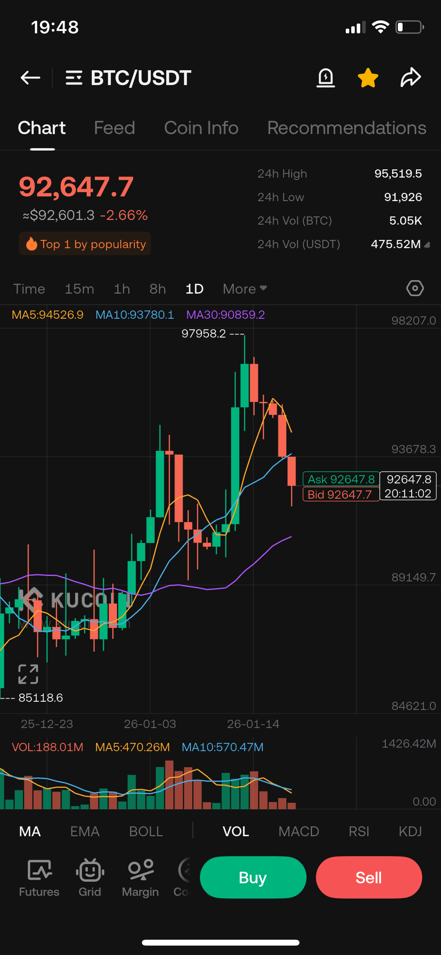The image size is (441, 955).
Task: Toggle the favorite star
Action: 368,77
